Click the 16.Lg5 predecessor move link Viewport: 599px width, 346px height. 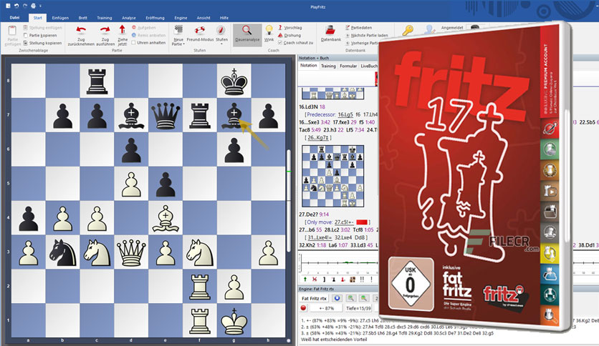click(346, 114)
